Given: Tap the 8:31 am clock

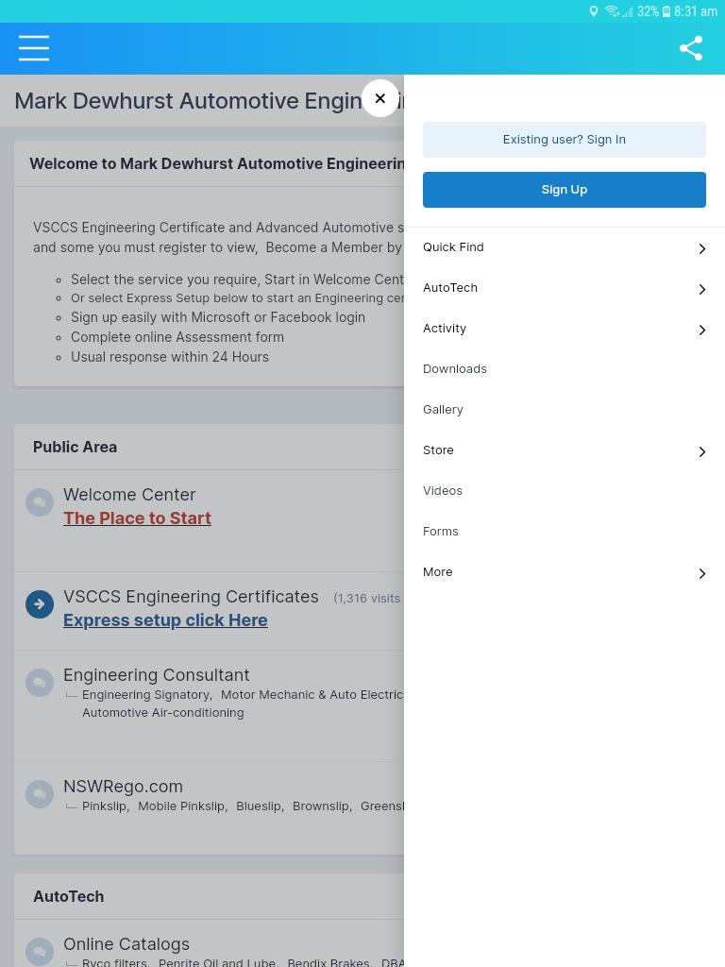Looking at the screenshot, I should [696, 11].
